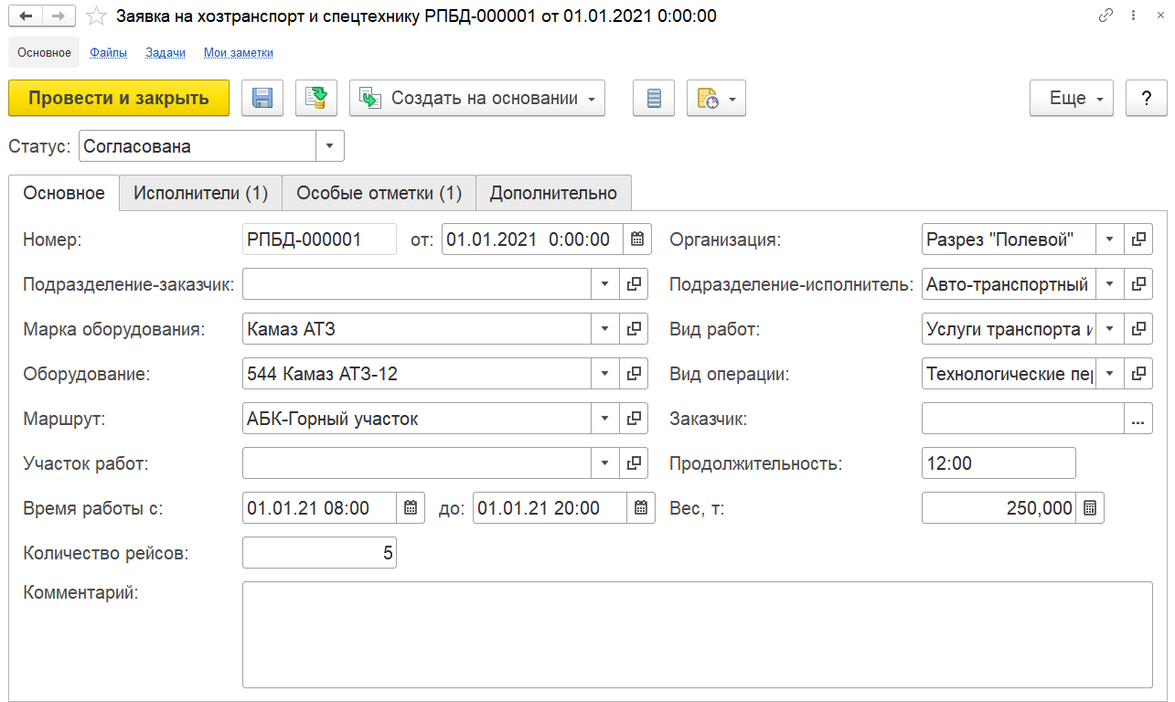Viewport: 1175px width, 702px height.
Task: Expand the Организация dropdown
Action: 1109,239
